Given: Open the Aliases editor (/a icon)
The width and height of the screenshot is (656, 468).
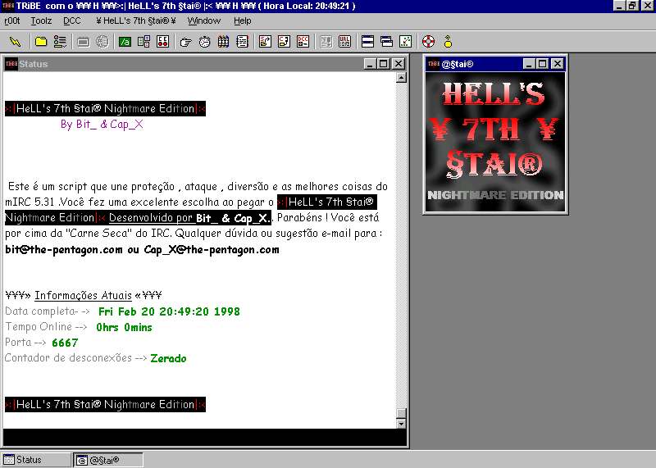Looking at the screenshot, I should pos(125,41).
